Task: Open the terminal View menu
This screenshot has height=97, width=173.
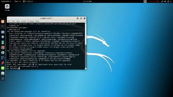Action: [x=18, y=21]
